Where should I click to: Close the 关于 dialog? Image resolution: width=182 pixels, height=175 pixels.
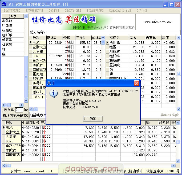click(136, 83)
